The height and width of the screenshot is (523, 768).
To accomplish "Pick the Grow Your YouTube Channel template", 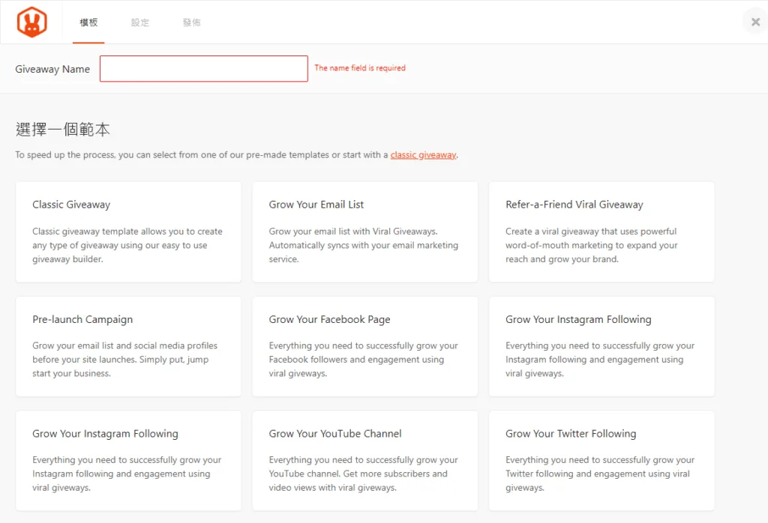I will click(x=364, y=460).
